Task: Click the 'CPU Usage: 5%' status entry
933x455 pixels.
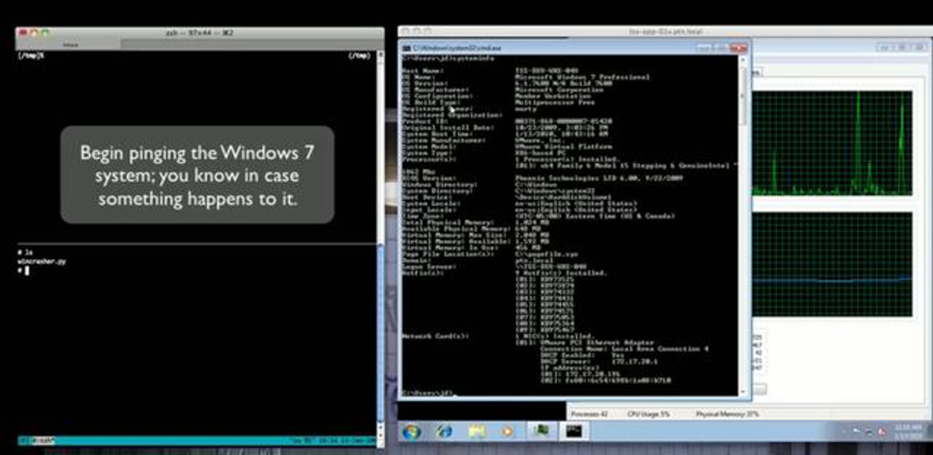Action: (x=648, y=414)
